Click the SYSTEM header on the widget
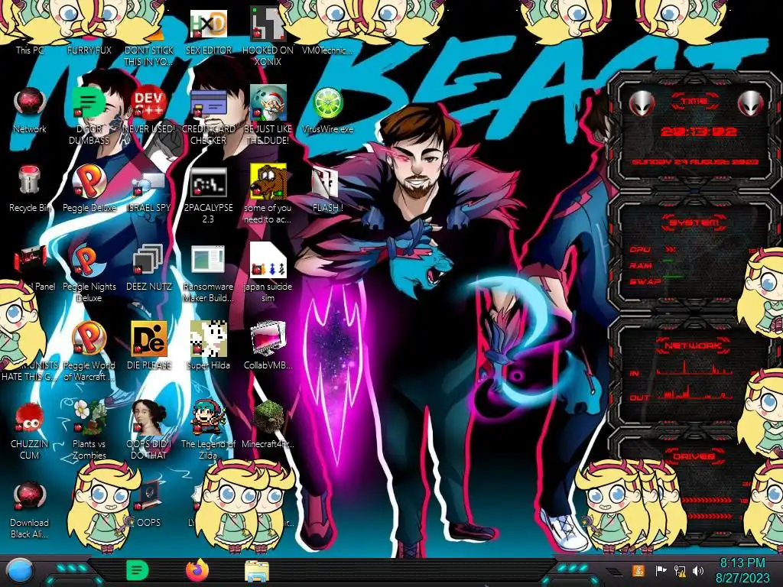783x587 pixels. (x=694, y=222)
